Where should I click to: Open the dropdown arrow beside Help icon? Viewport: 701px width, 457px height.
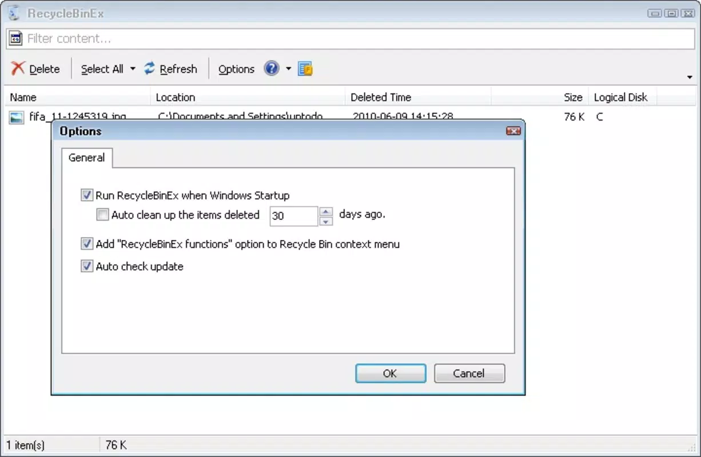tap(288, 69)
